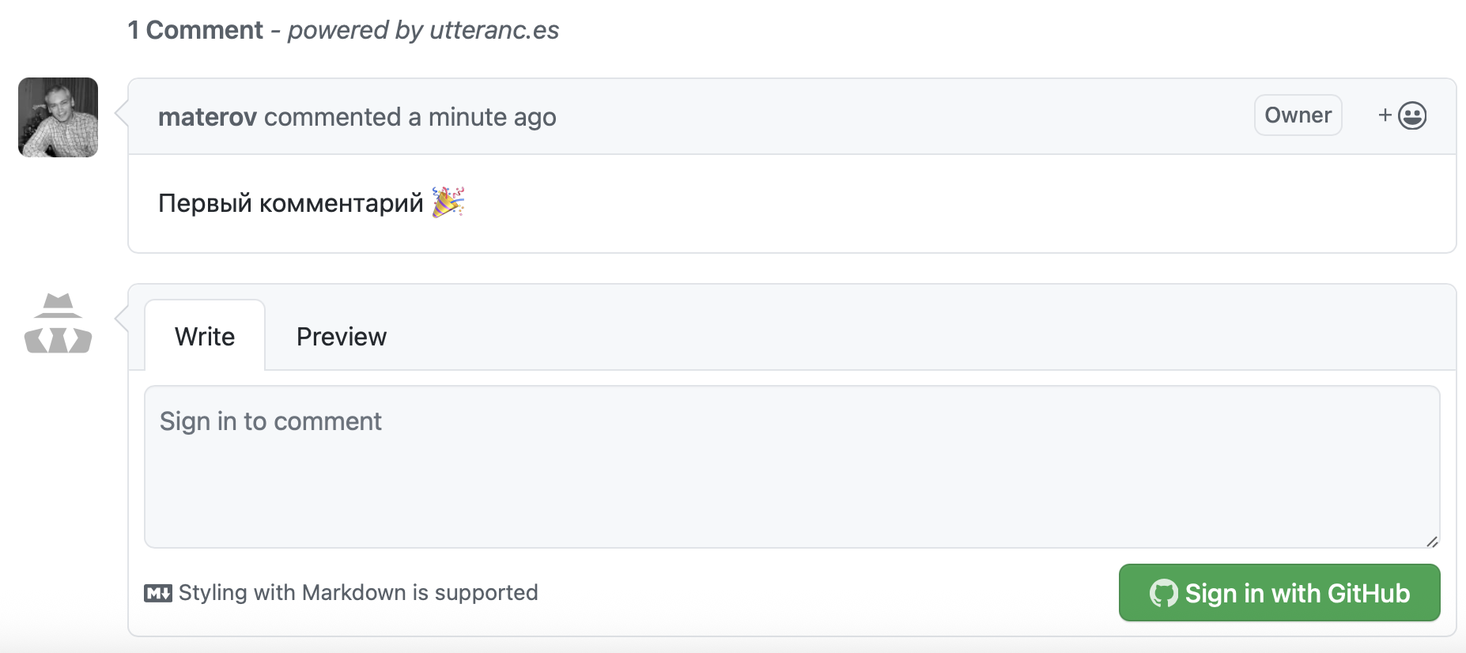This screenshot has width=1466, height=653.
Task: Click the anonymous user avatar icon
Action: [x=58, y=323]
